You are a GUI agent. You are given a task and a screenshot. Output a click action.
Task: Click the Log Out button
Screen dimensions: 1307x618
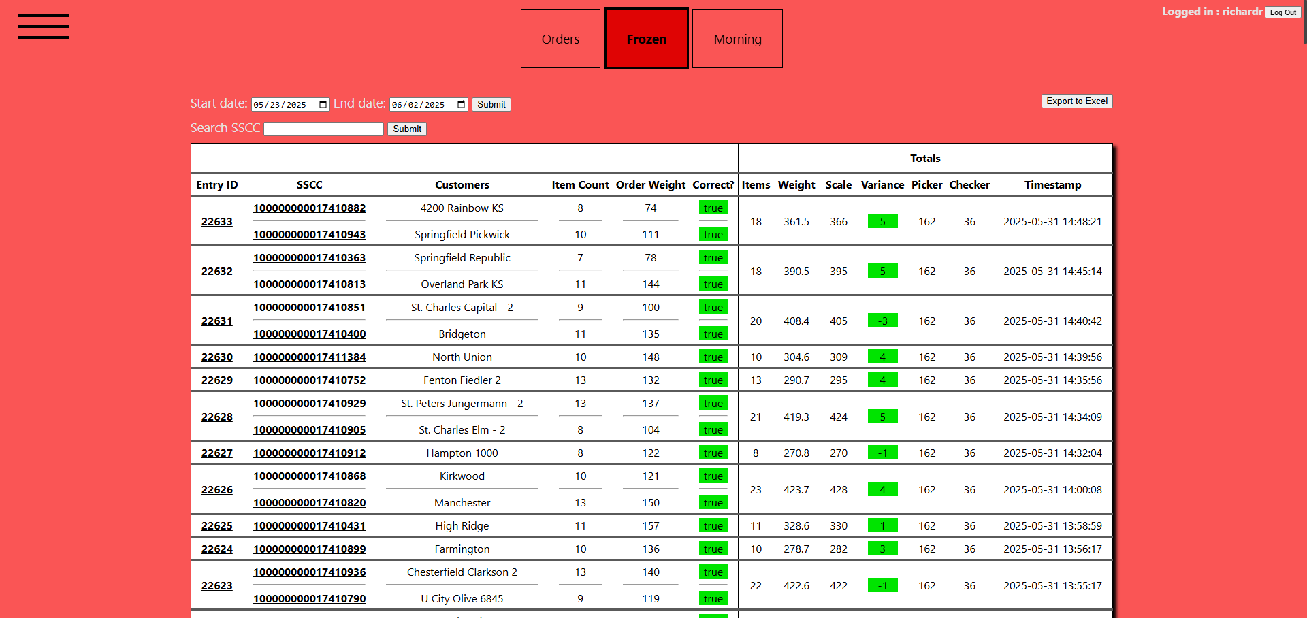(1282, 12)
